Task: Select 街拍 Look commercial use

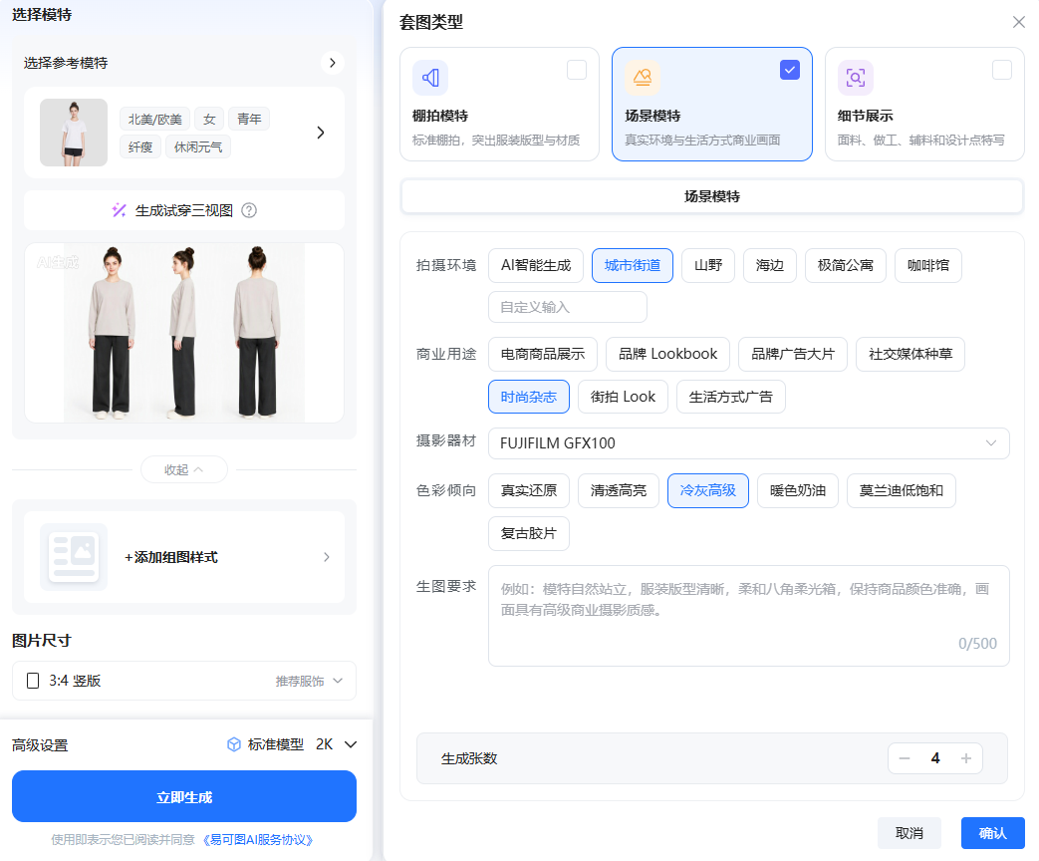Action: (x=623, y=397)
